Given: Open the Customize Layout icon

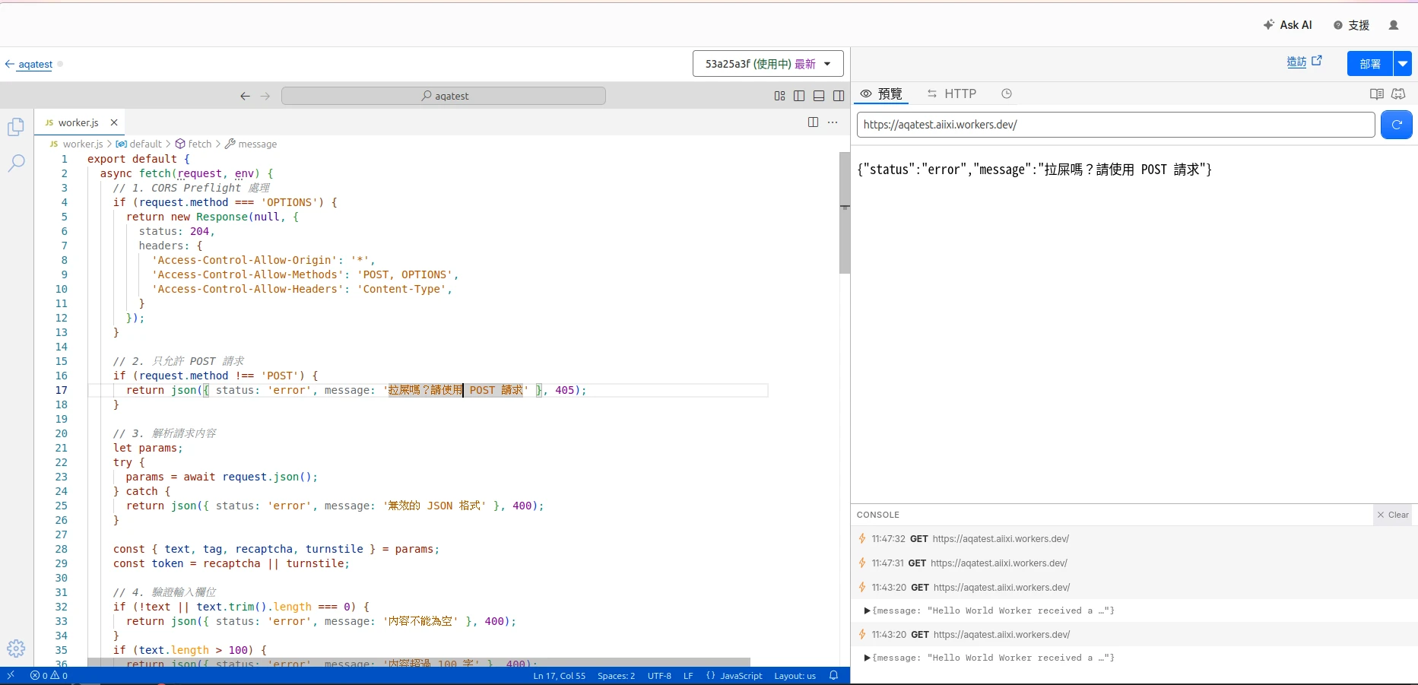Looking at the screenshot, I should coord(779,96).
